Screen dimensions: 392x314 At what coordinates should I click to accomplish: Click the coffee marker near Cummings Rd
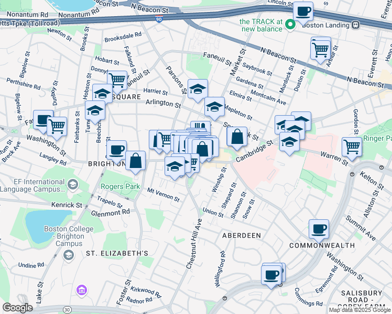coord(271,275)
